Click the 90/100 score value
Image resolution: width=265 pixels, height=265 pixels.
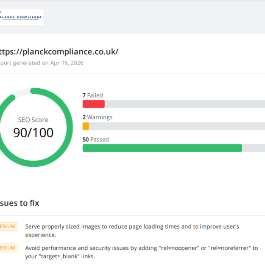(33, 133)
